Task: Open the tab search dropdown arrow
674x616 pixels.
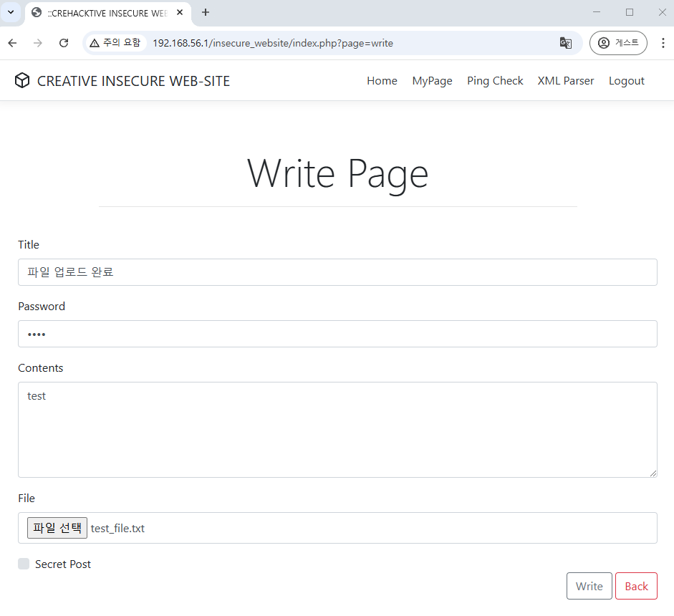Action: pyautogui.click(x=11, y=12)
